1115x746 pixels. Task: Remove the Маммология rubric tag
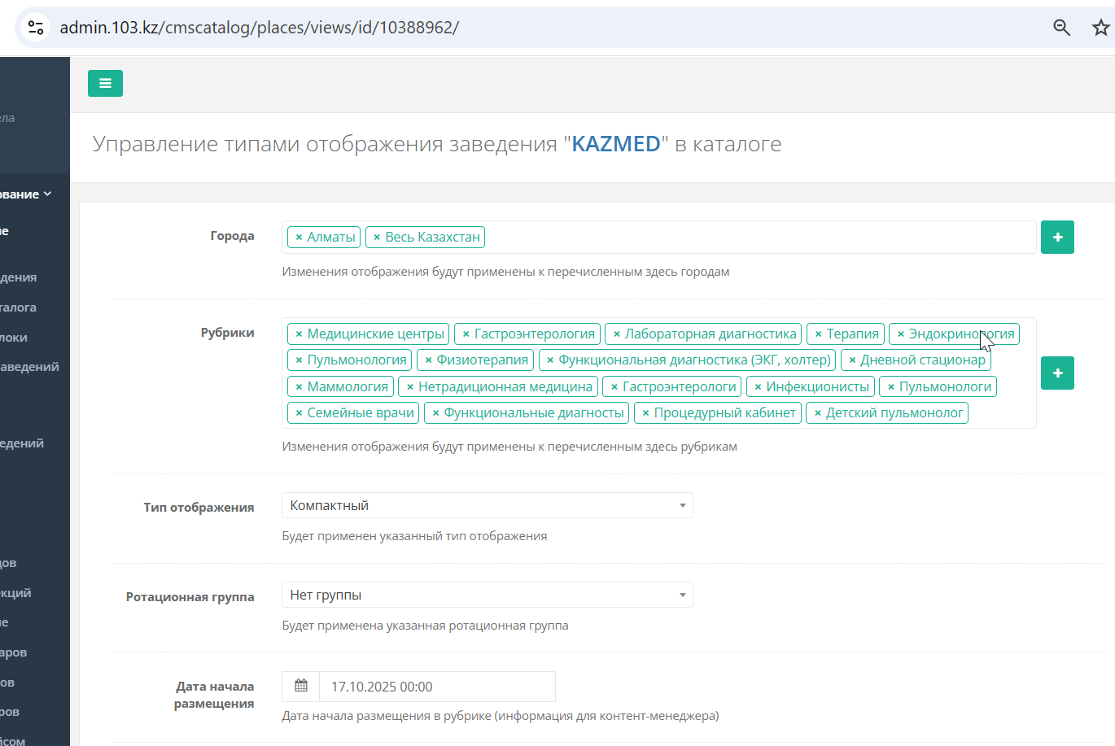click(299, 387)
